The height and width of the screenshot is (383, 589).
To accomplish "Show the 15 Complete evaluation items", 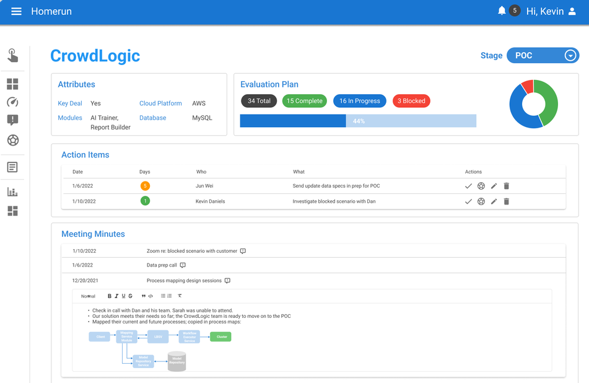I will [x=304, y=100].
